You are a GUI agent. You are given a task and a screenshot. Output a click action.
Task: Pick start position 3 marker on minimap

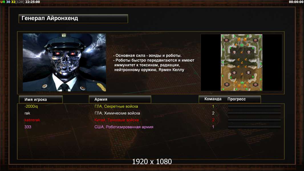234,52
